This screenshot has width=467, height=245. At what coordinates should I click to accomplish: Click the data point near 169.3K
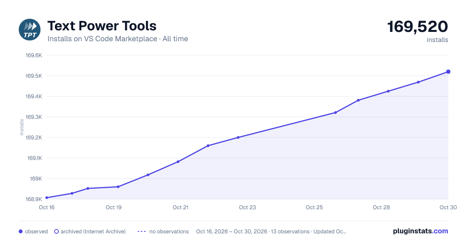click(x=335, y=113)
